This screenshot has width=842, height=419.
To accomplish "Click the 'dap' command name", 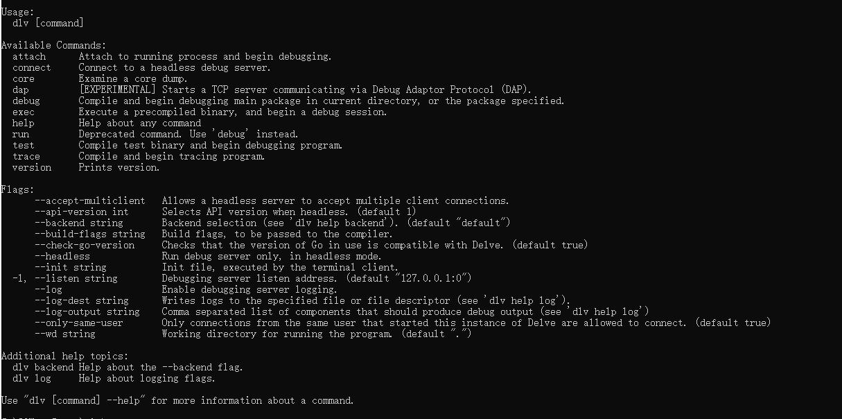I will 21,89.
